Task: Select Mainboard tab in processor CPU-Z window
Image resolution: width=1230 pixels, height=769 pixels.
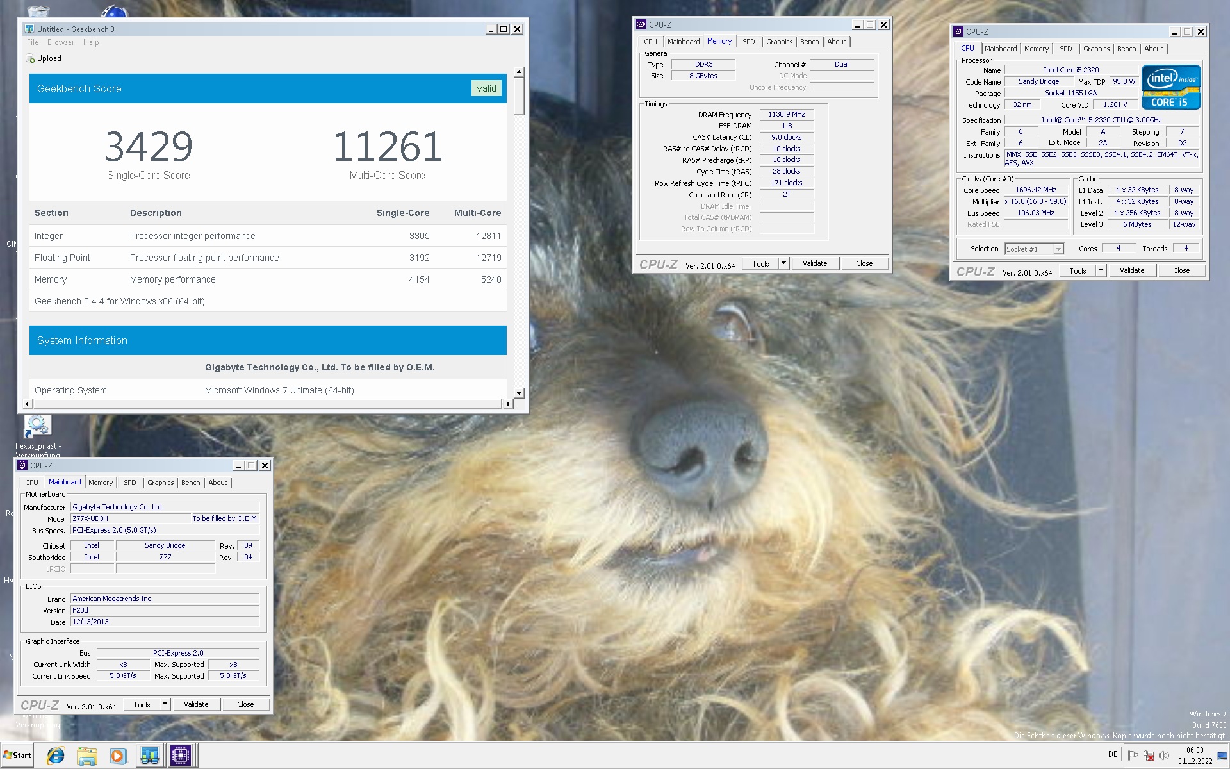Action: pyautogui.click(x=1001, y=49)
